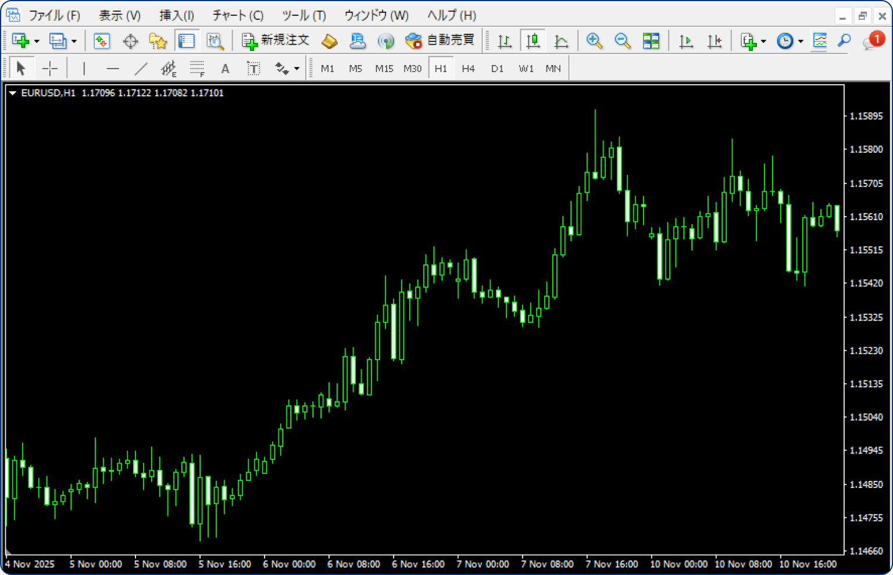Select the H4 timeframe
Screen dimensions: 893x575
468,69
